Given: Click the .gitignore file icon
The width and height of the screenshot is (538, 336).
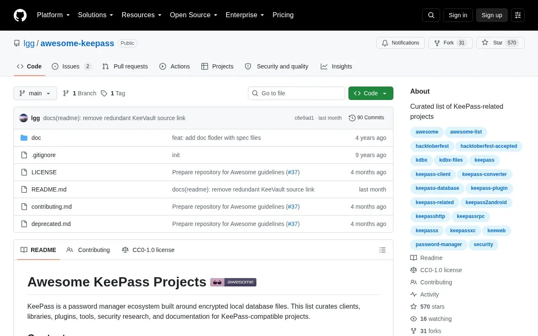Looking at the screenshot, I should point(24,155).
